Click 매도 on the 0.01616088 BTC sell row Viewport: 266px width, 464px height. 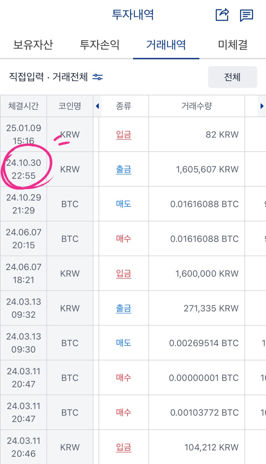click(124, 204)
